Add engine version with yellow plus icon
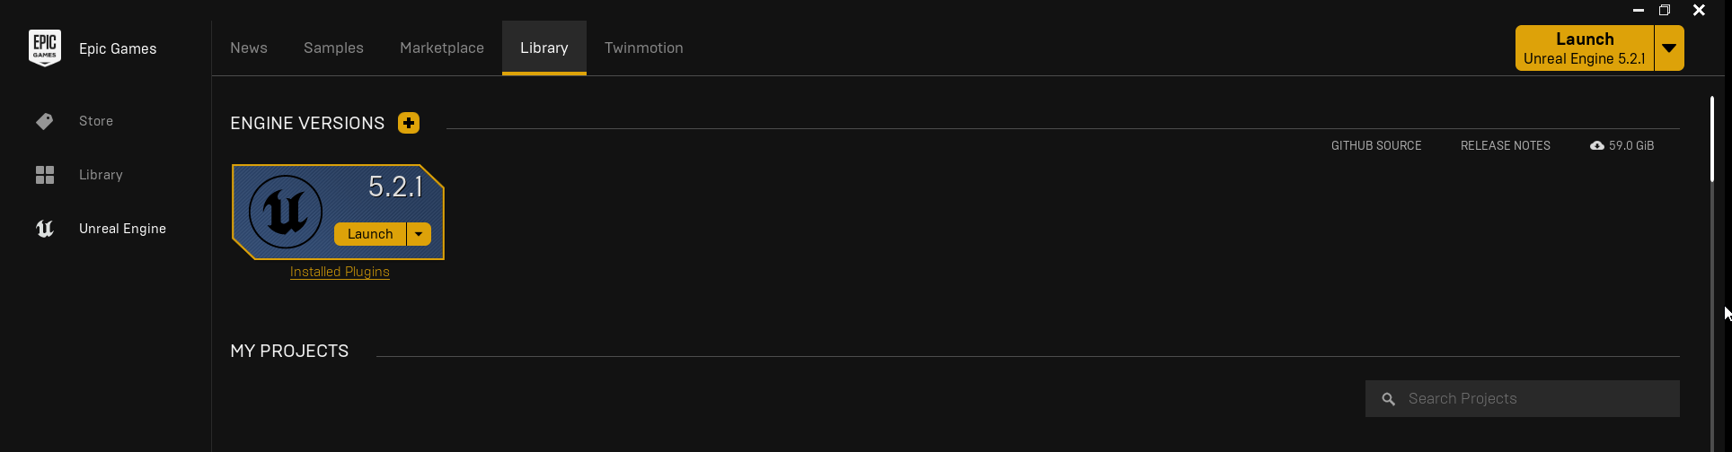Screen dimensions: 1732x452 (409, 123)
